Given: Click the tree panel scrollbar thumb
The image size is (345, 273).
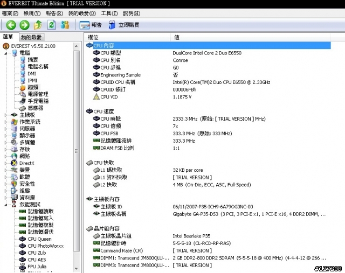Looking at the screenshot, I should tap(77, 151).
